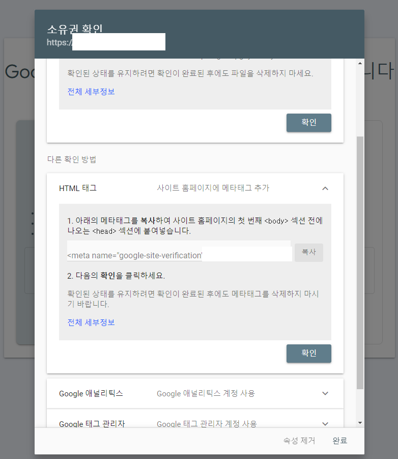Click the dialog vertical scrollbar thumb

pos(360,262)
